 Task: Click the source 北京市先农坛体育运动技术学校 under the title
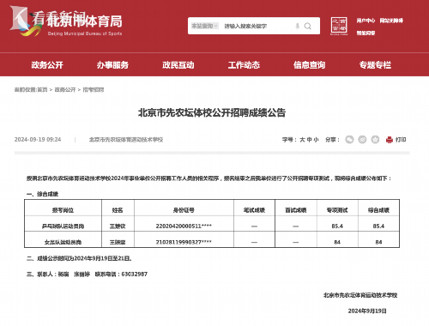tap(126, 140)
